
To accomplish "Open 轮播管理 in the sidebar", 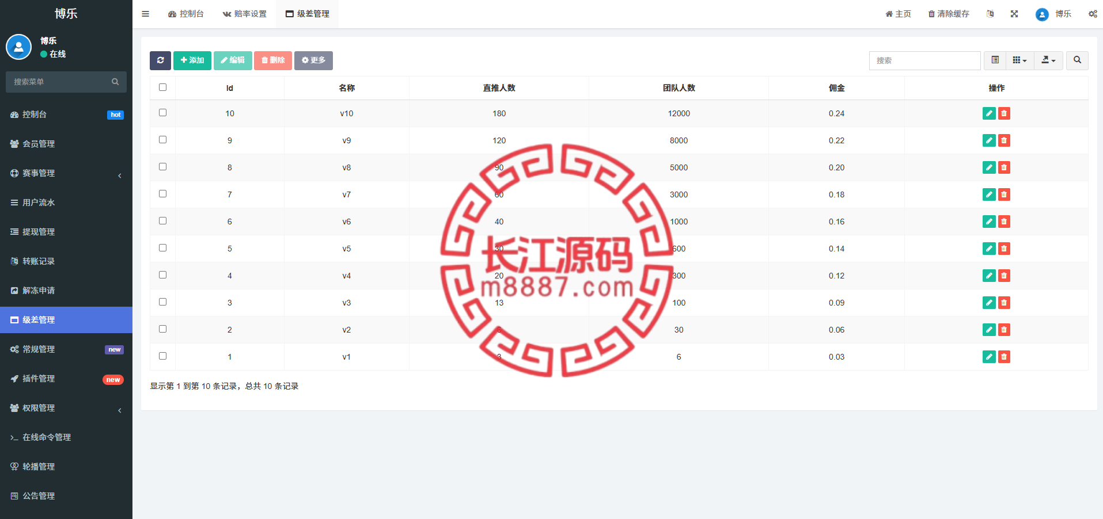I will pyautogui.click(x=66, y=467).
